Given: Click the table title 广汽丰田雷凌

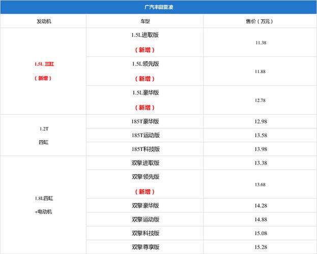Looking at the screenshot, I should tap(159, 7).
